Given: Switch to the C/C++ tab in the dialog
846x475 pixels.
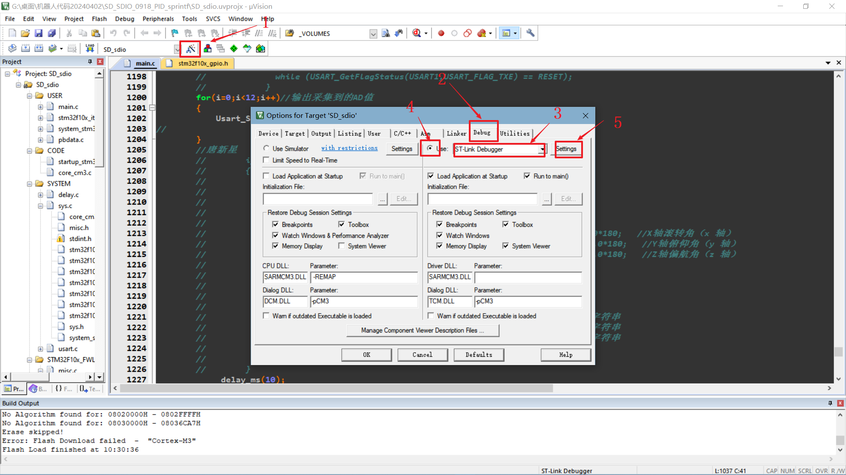Looking at the screenshot, I should click(402, 133).
